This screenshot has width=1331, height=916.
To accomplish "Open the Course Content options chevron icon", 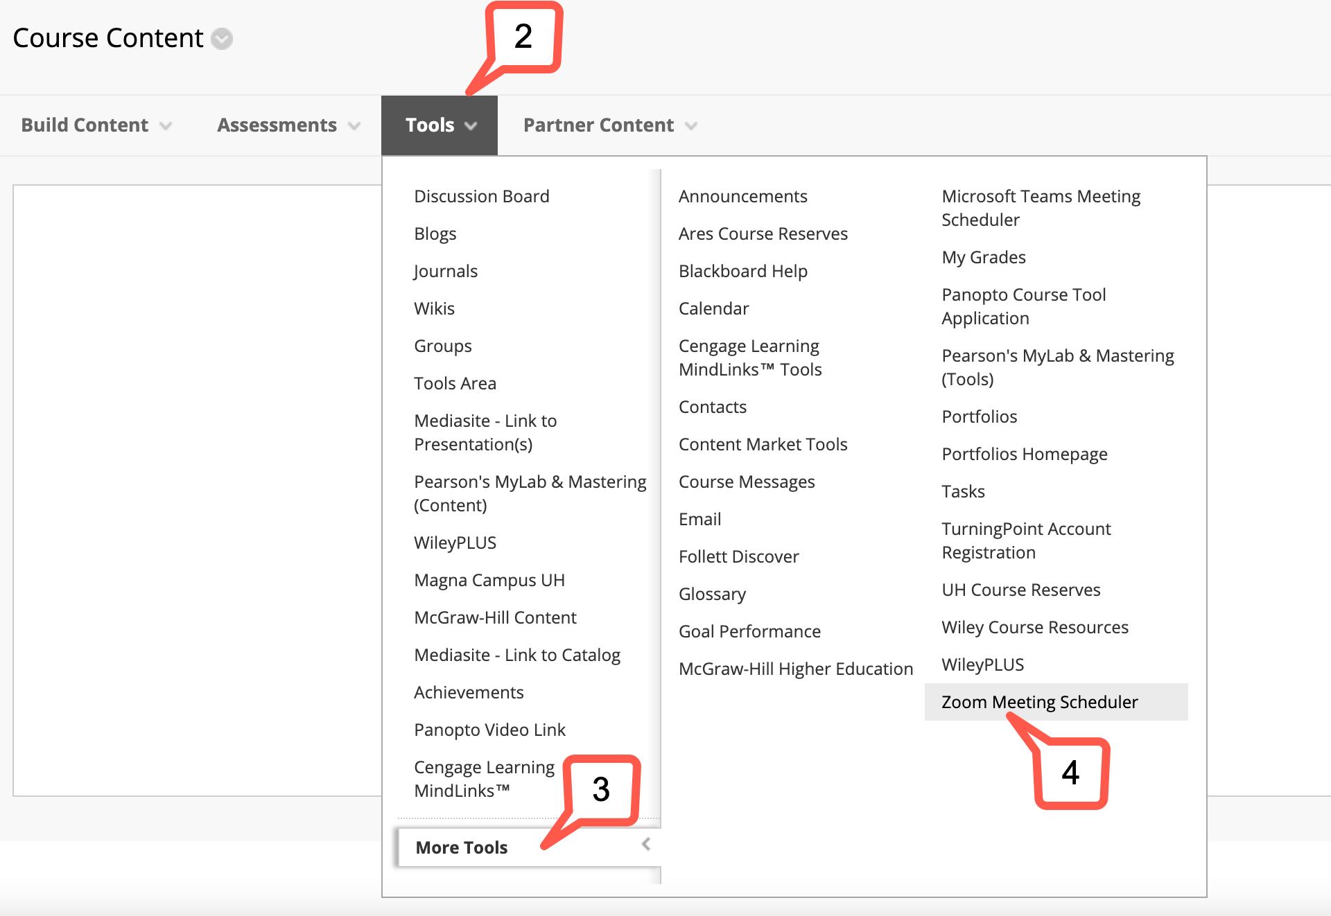I will pyautogui.click(x=222, y=39).
